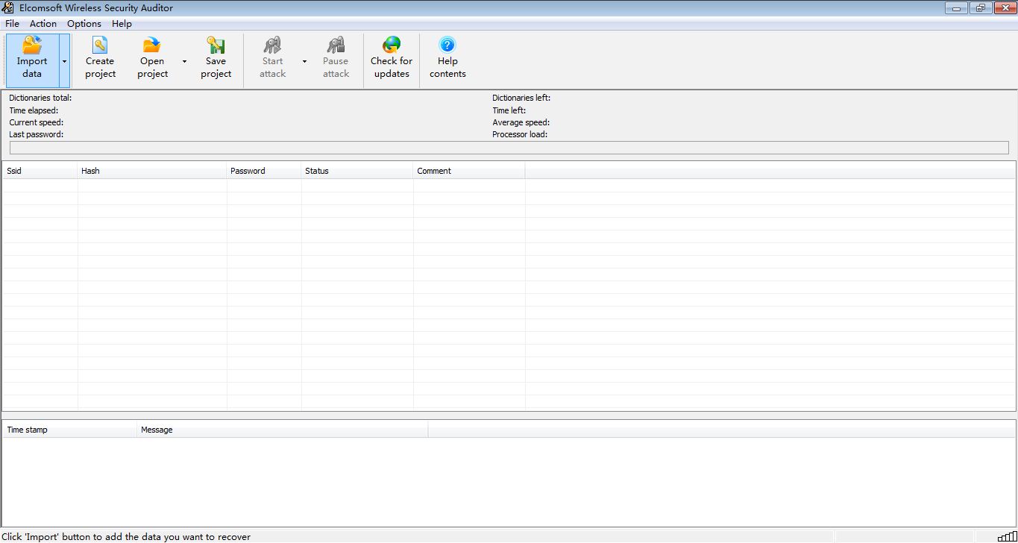Open the Options menu
Image resolution: width=1018 pixels, height=543 pixels.
click(x=84, y=24)
